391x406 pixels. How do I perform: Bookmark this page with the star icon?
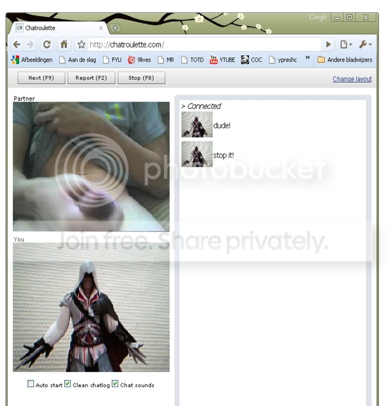(82, 44)
